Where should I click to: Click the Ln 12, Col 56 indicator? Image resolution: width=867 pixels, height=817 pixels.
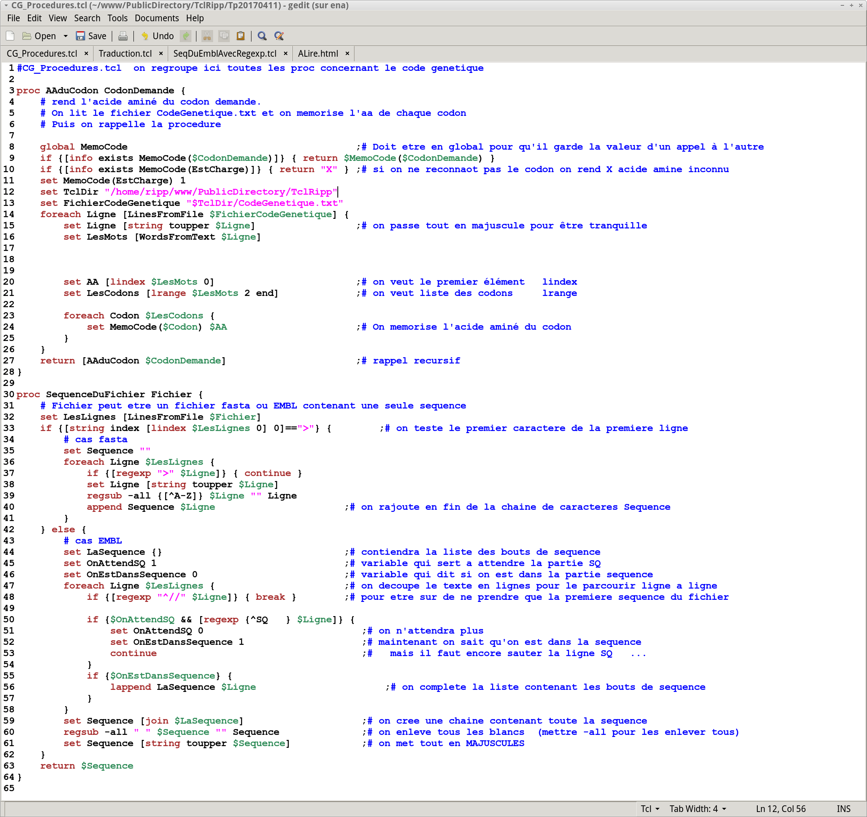pyautogui.click(x=781, y=809)
